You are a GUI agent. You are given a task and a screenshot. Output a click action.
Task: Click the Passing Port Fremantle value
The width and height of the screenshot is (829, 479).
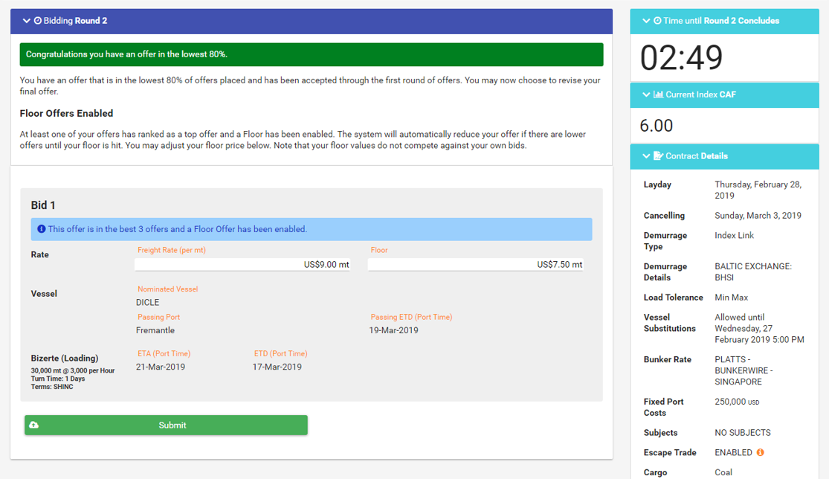click(x=155, y=330)
